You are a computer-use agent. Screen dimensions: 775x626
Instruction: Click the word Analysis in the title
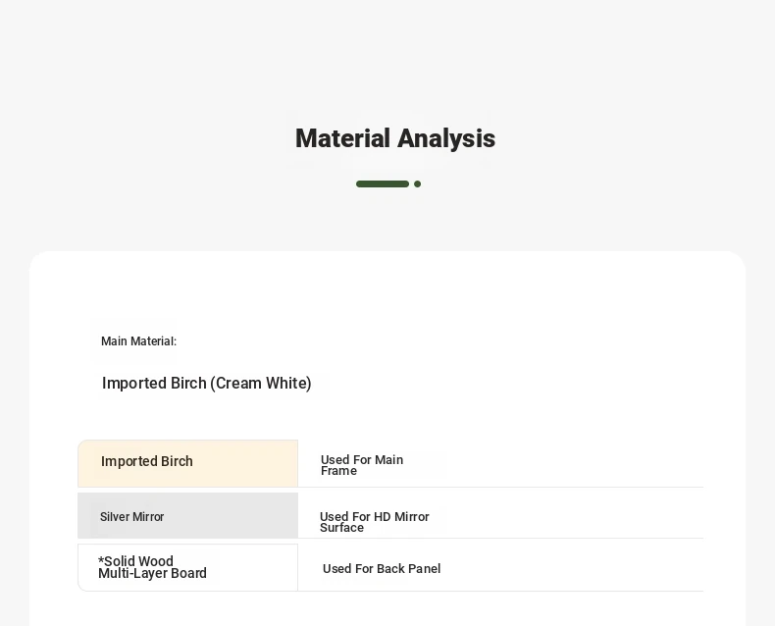click(x=446, y=138)
